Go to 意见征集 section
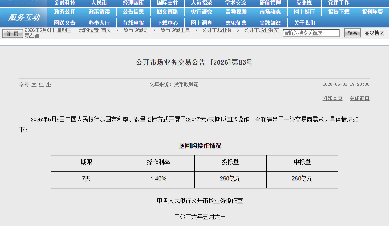 pyautogui.click(x=236, y=23)
